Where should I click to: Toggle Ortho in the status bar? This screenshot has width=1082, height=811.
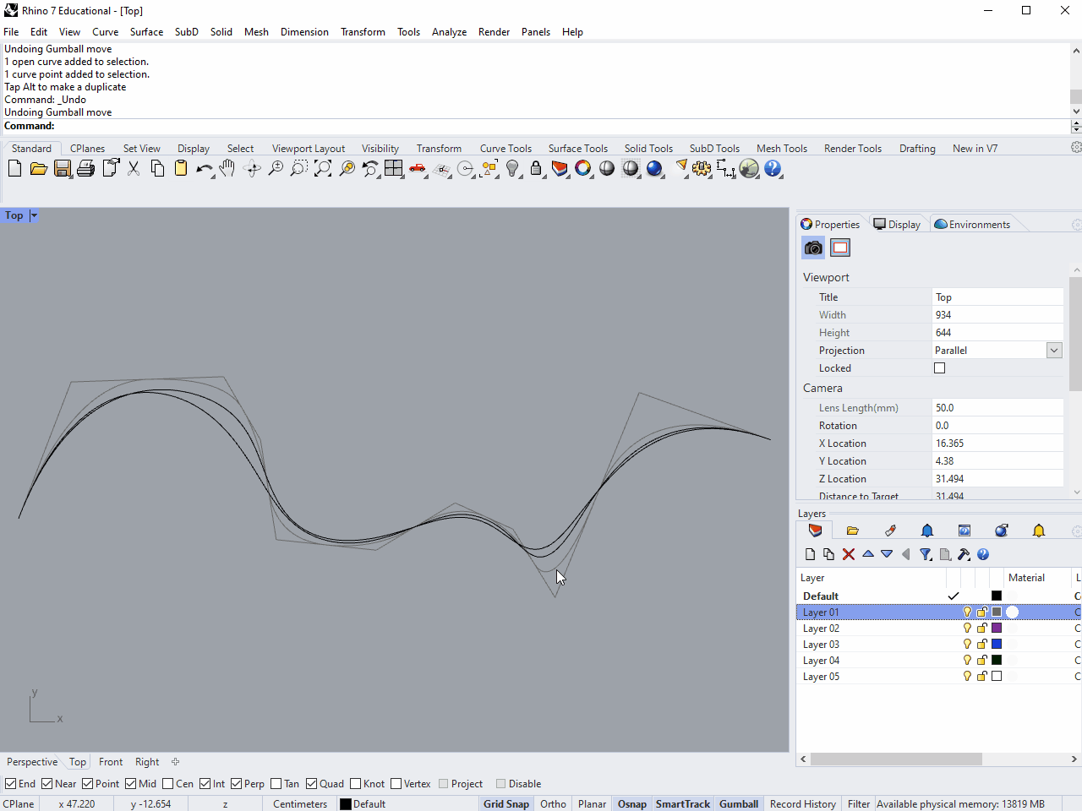pos(553,804)
